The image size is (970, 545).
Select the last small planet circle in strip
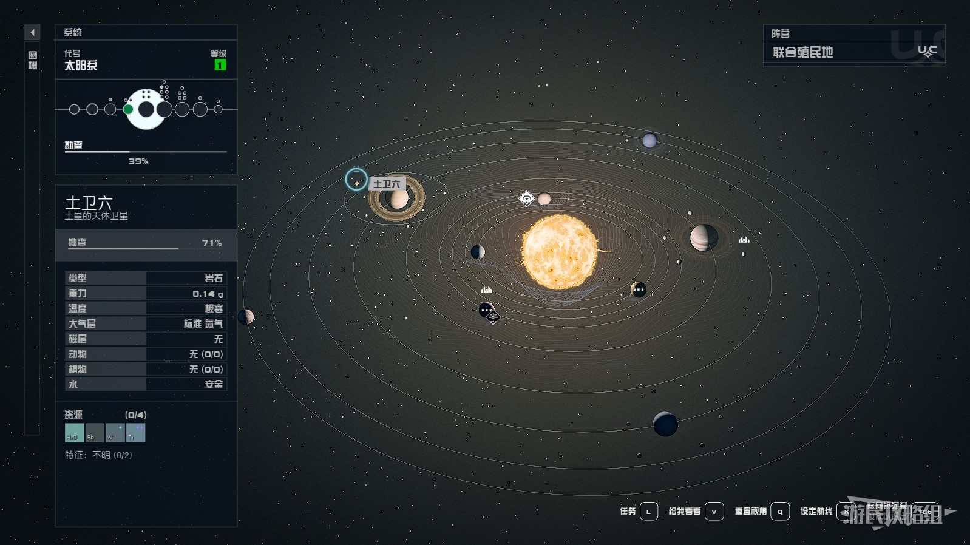pyautogui.click(x=218, y=109)
